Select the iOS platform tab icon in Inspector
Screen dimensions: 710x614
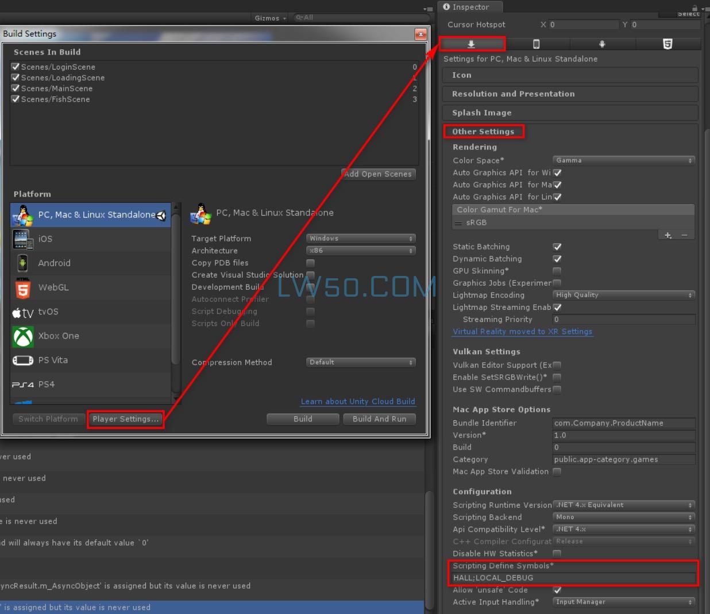coord(536,44)
